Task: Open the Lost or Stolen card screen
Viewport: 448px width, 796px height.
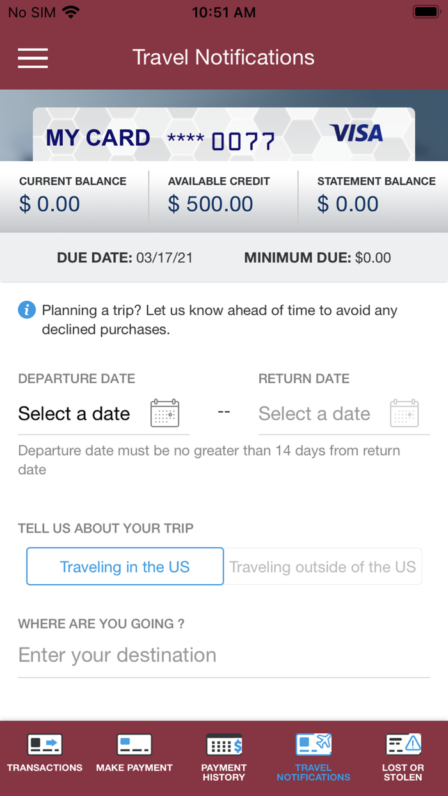Action: [x=403, y=755]
